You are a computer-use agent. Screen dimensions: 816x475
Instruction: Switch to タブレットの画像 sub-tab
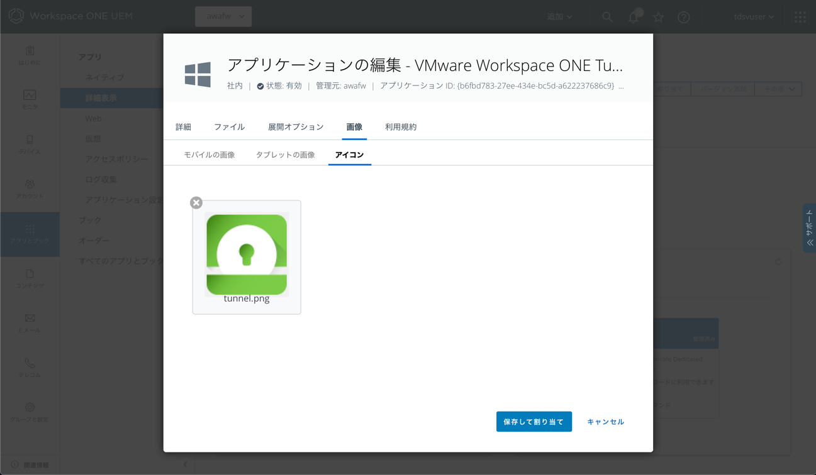285,155
